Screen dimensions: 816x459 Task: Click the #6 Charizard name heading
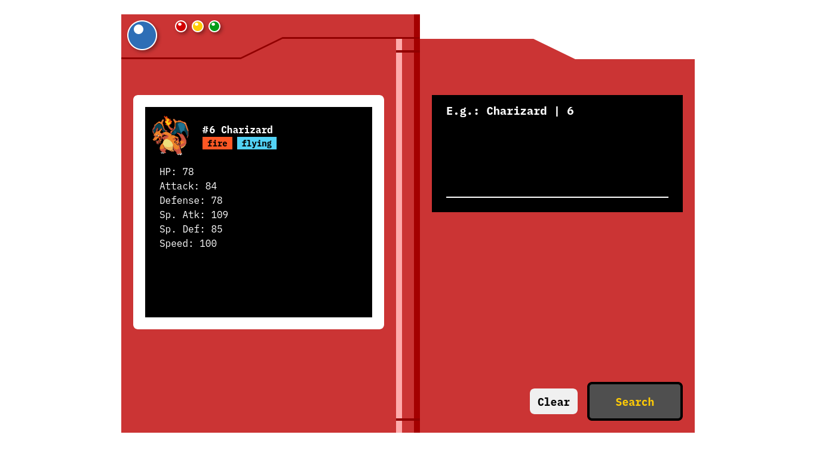[x=237, y=130]
